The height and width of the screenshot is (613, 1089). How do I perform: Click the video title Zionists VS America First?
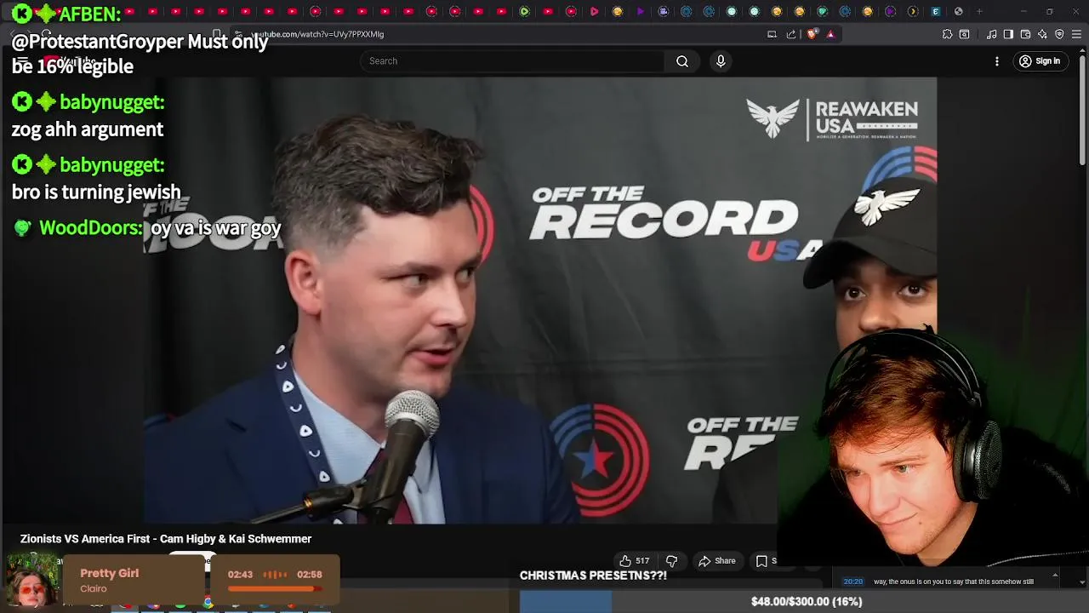pyautogui.click(x=166, y=539)
